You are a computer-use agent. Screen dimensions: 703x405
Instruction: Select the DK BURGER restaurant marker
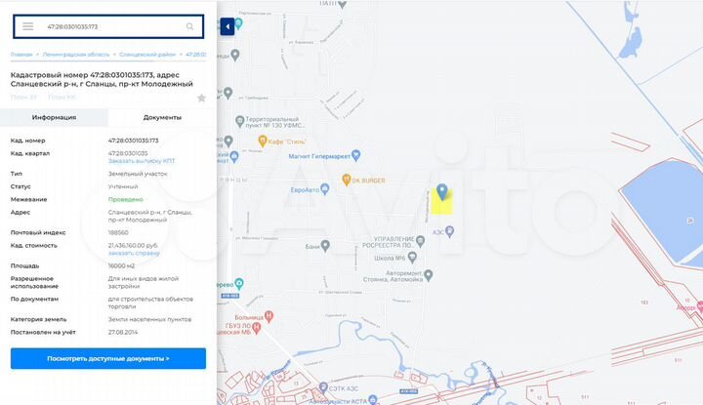pyautogui.click(x=346, y=180)
